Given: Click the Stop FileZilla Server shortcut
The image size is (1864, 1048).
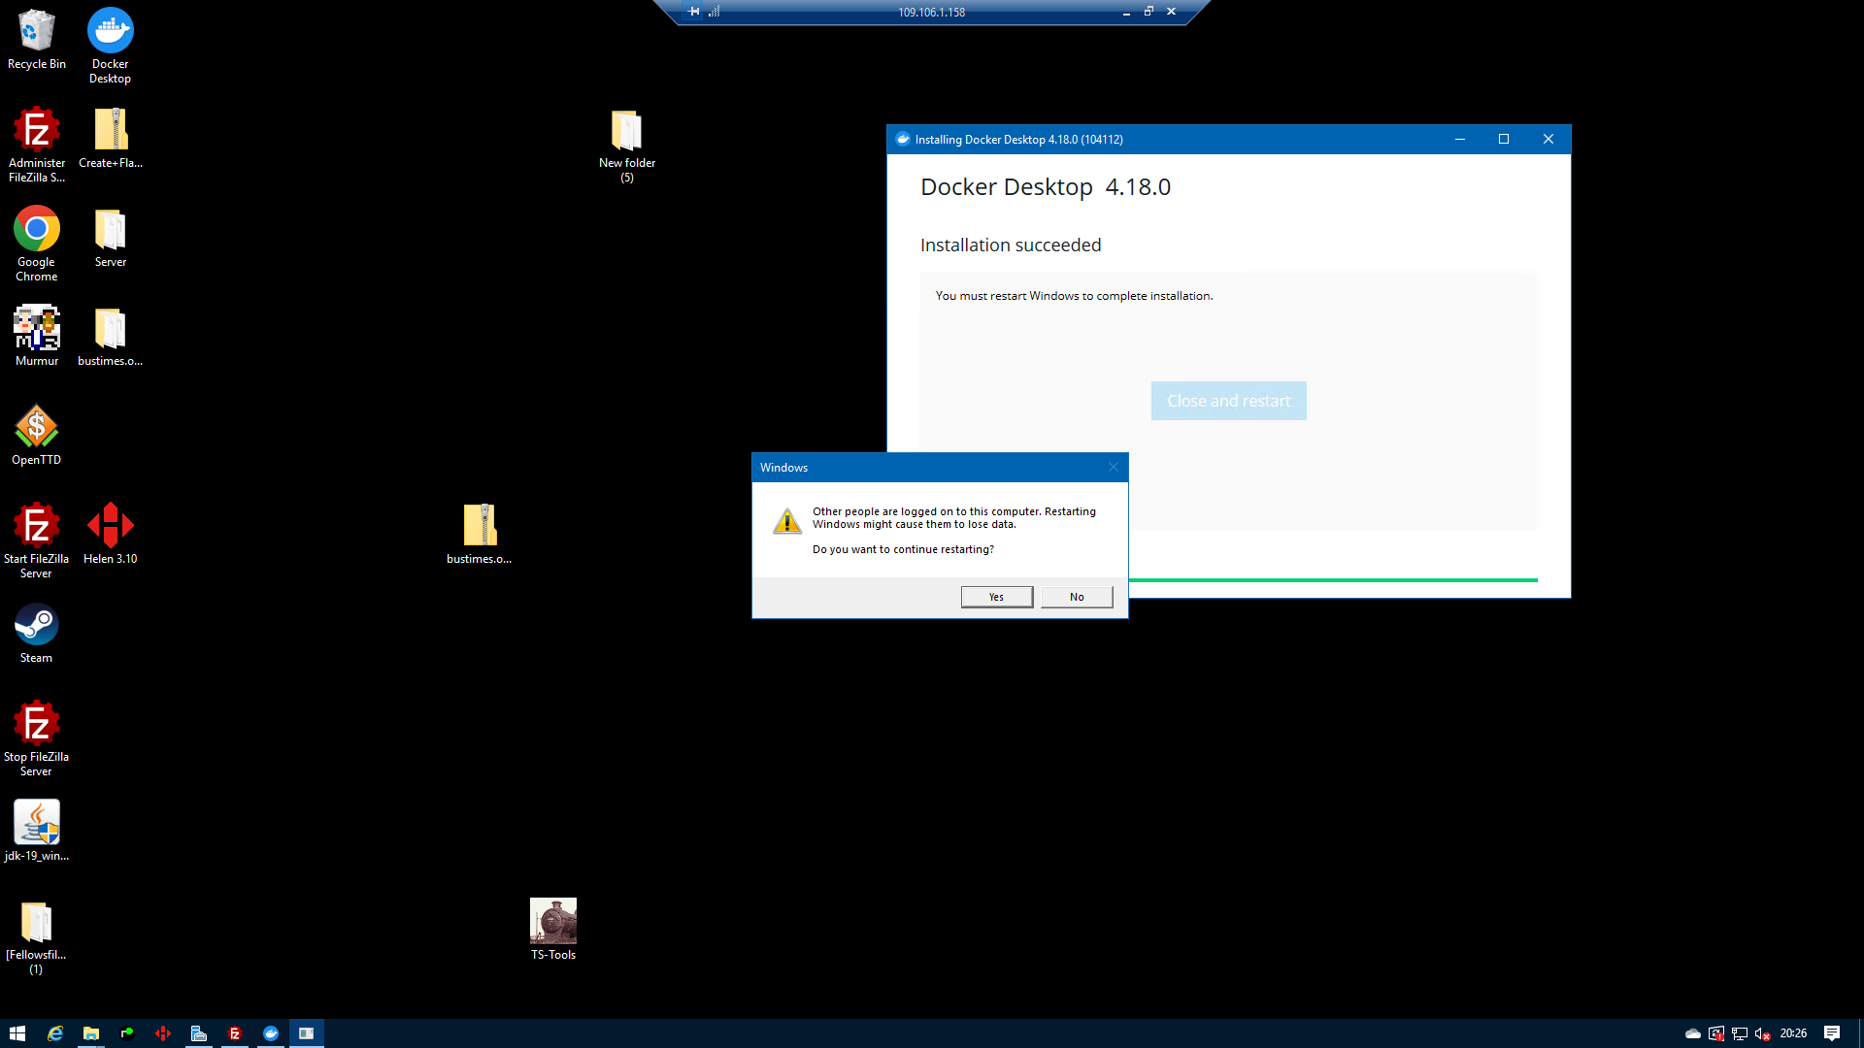Looking at the screenshot, I should click(x=37, y=737).
